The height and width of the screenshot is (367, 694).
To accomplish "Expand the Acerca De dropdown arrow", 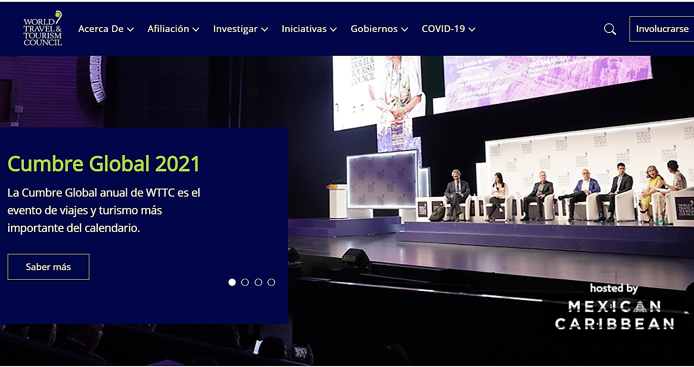I will (130, 30).
